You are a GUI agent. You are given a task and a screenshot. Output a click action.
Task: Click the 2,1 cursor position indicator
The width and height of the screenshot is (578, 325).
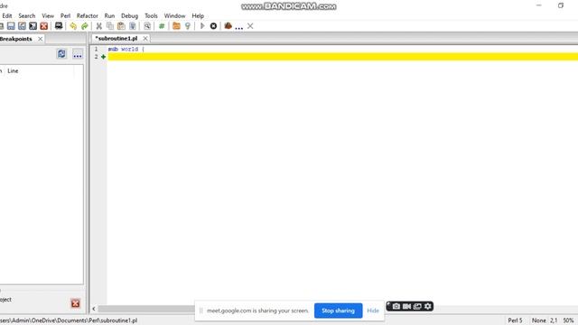tap(554, 320)
